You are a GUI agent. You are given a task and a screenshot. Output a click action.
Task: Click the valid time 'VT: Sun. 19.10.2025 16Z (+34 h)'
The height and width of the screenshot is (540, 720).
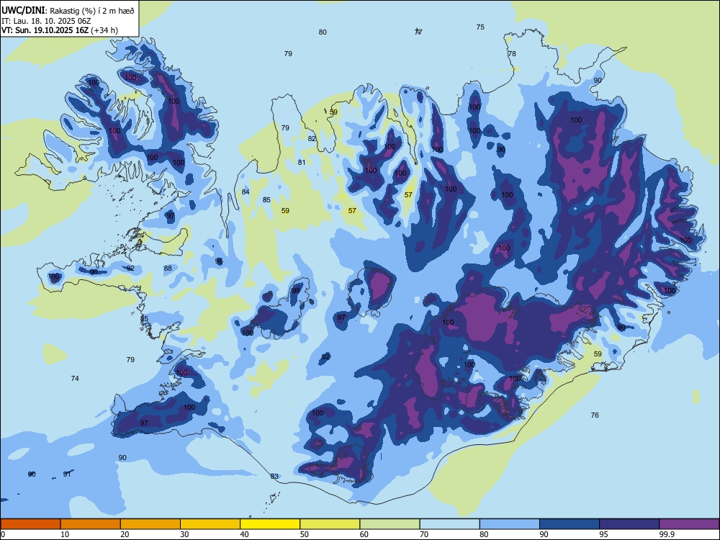pos(59,30)
